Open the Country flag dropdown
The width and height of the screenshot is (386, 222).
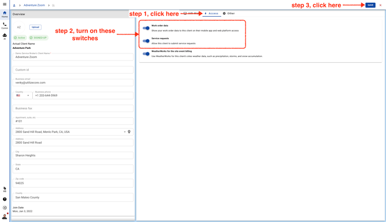pyautogui.click(x=22, y=95)
